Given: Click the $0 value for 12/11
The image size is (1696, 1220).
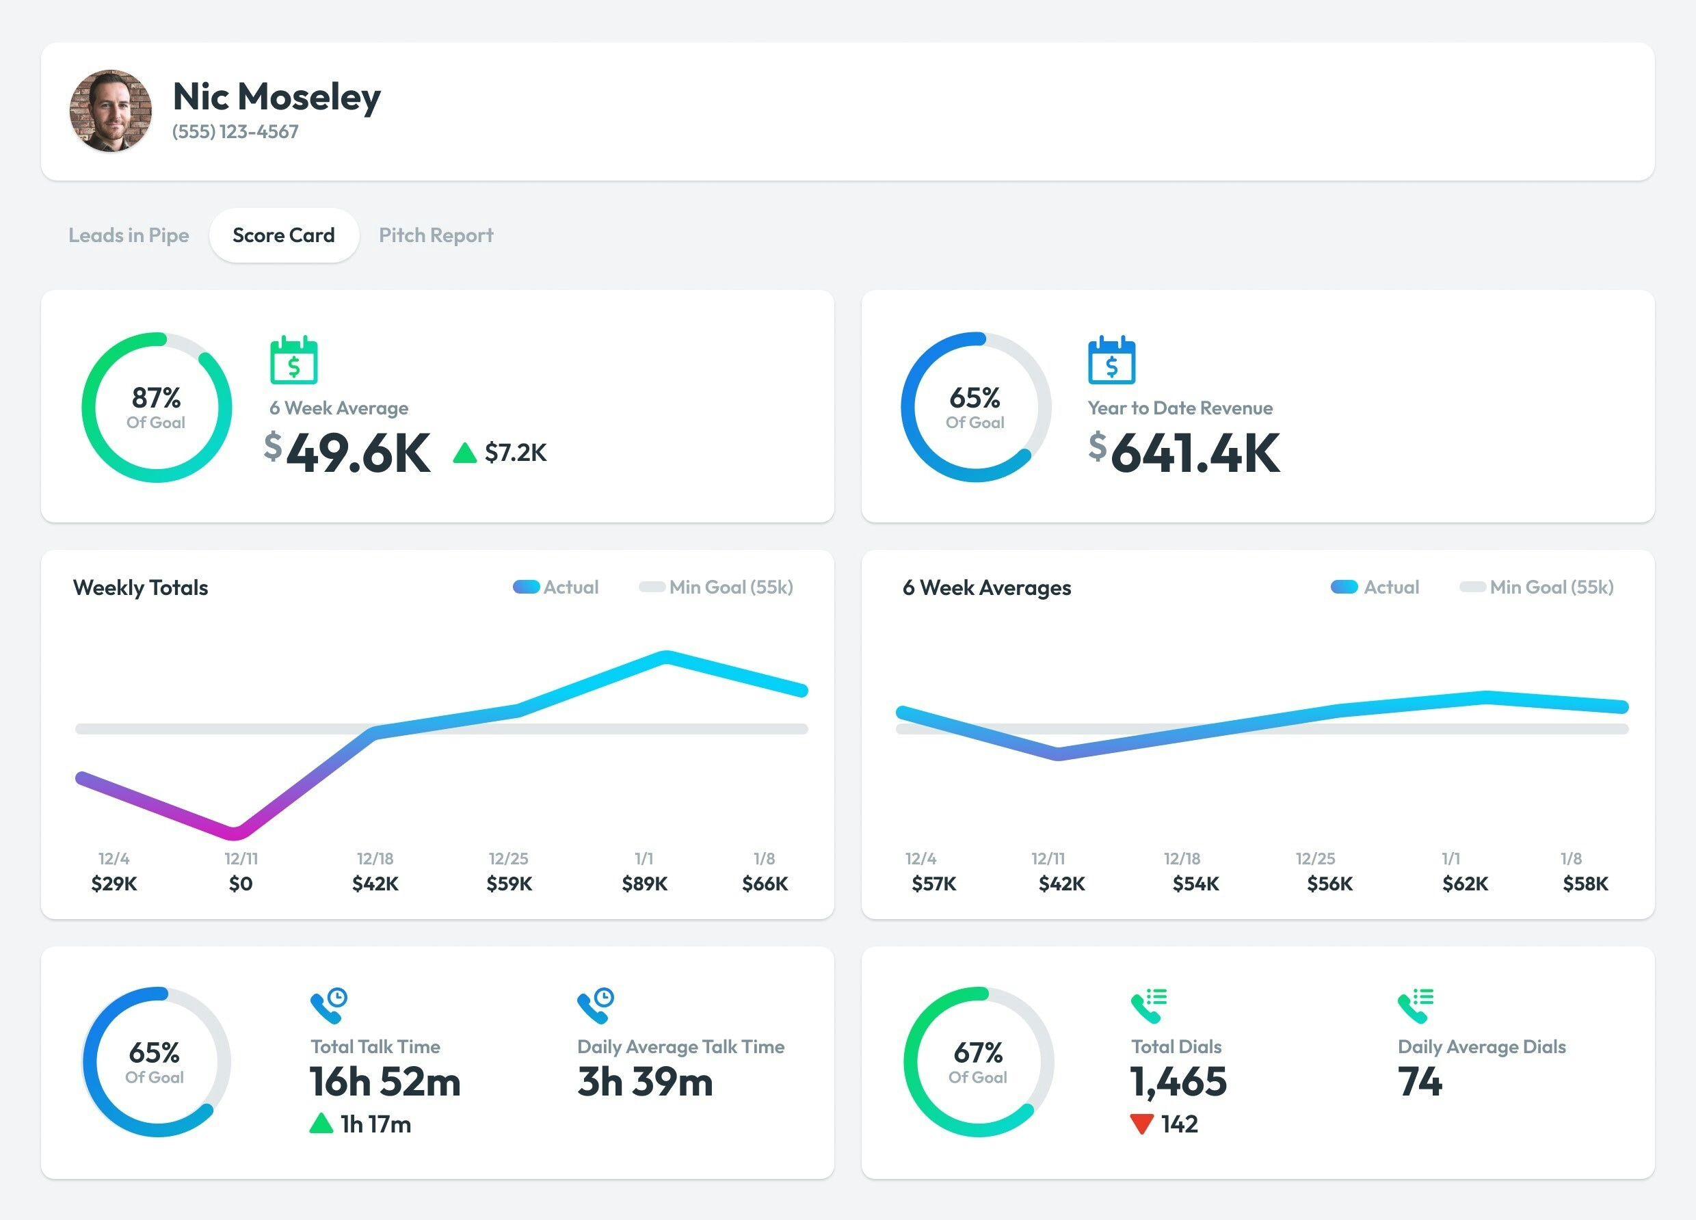Looking at the screenshot, I should [x=241, y=884].
